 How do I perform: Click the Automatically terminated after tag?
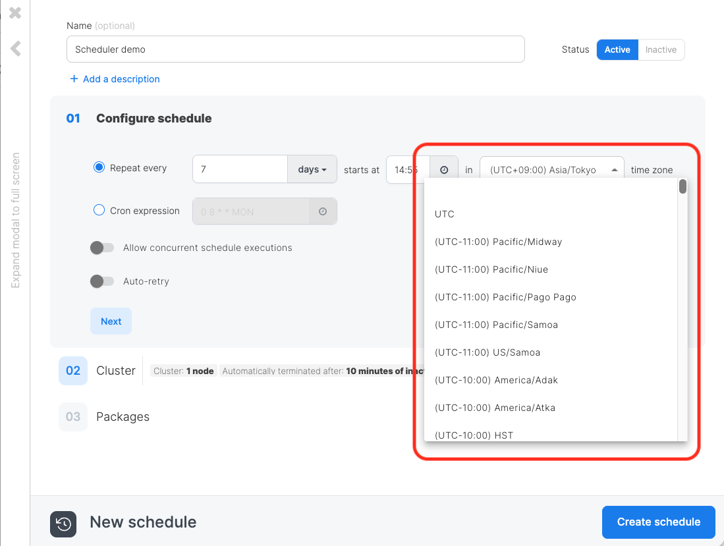(x=321, y=371)
